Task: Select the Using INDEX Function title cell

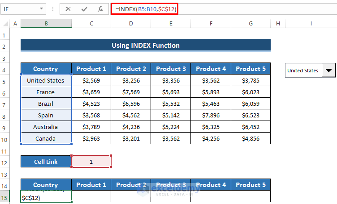Action: coord(145,46)
